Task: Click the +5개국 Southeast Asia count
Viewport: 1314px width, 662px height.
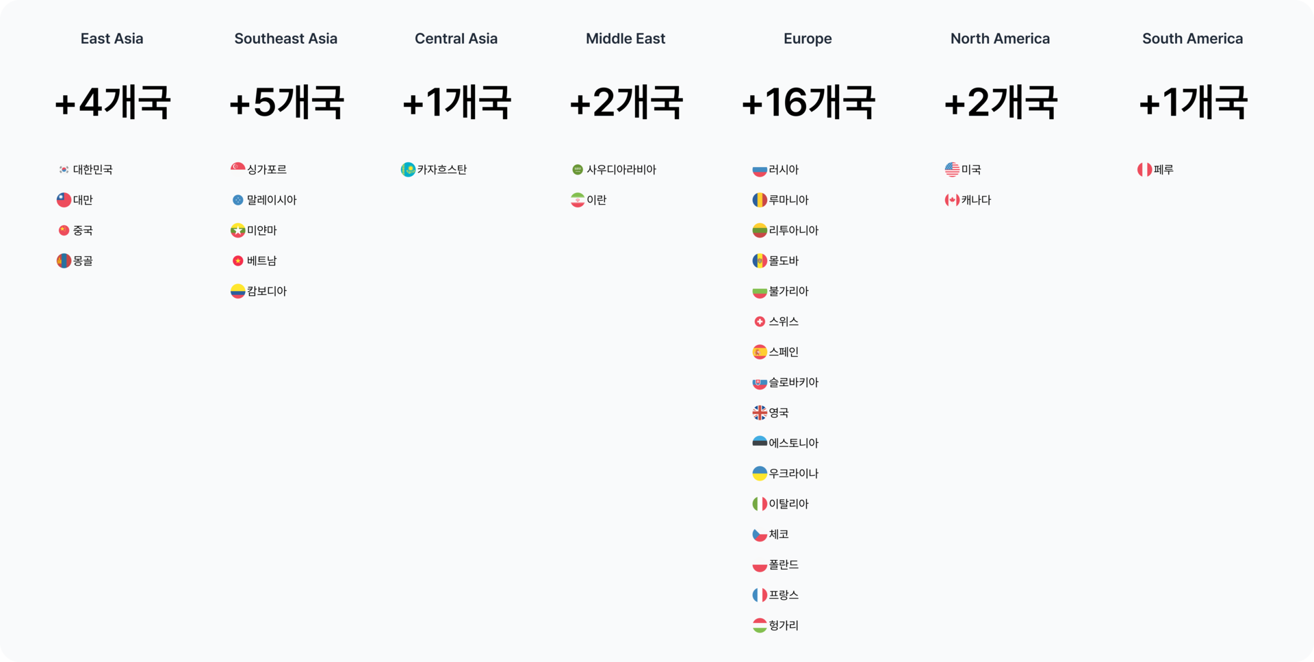Action: 286,103
